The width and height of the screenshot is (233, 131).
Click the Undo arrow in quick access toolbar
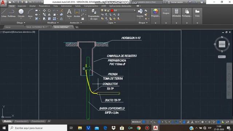click(x=31, y=2)
